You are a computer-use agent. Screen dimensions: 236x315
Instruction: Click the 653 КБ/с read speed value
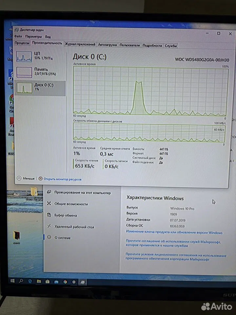85,166
